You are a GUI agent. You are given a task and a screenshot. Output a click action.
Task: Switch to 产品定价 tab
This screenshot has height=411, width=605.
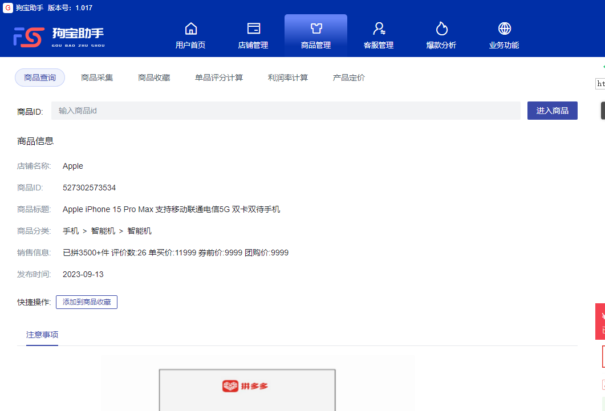click(x=349, y=78)
